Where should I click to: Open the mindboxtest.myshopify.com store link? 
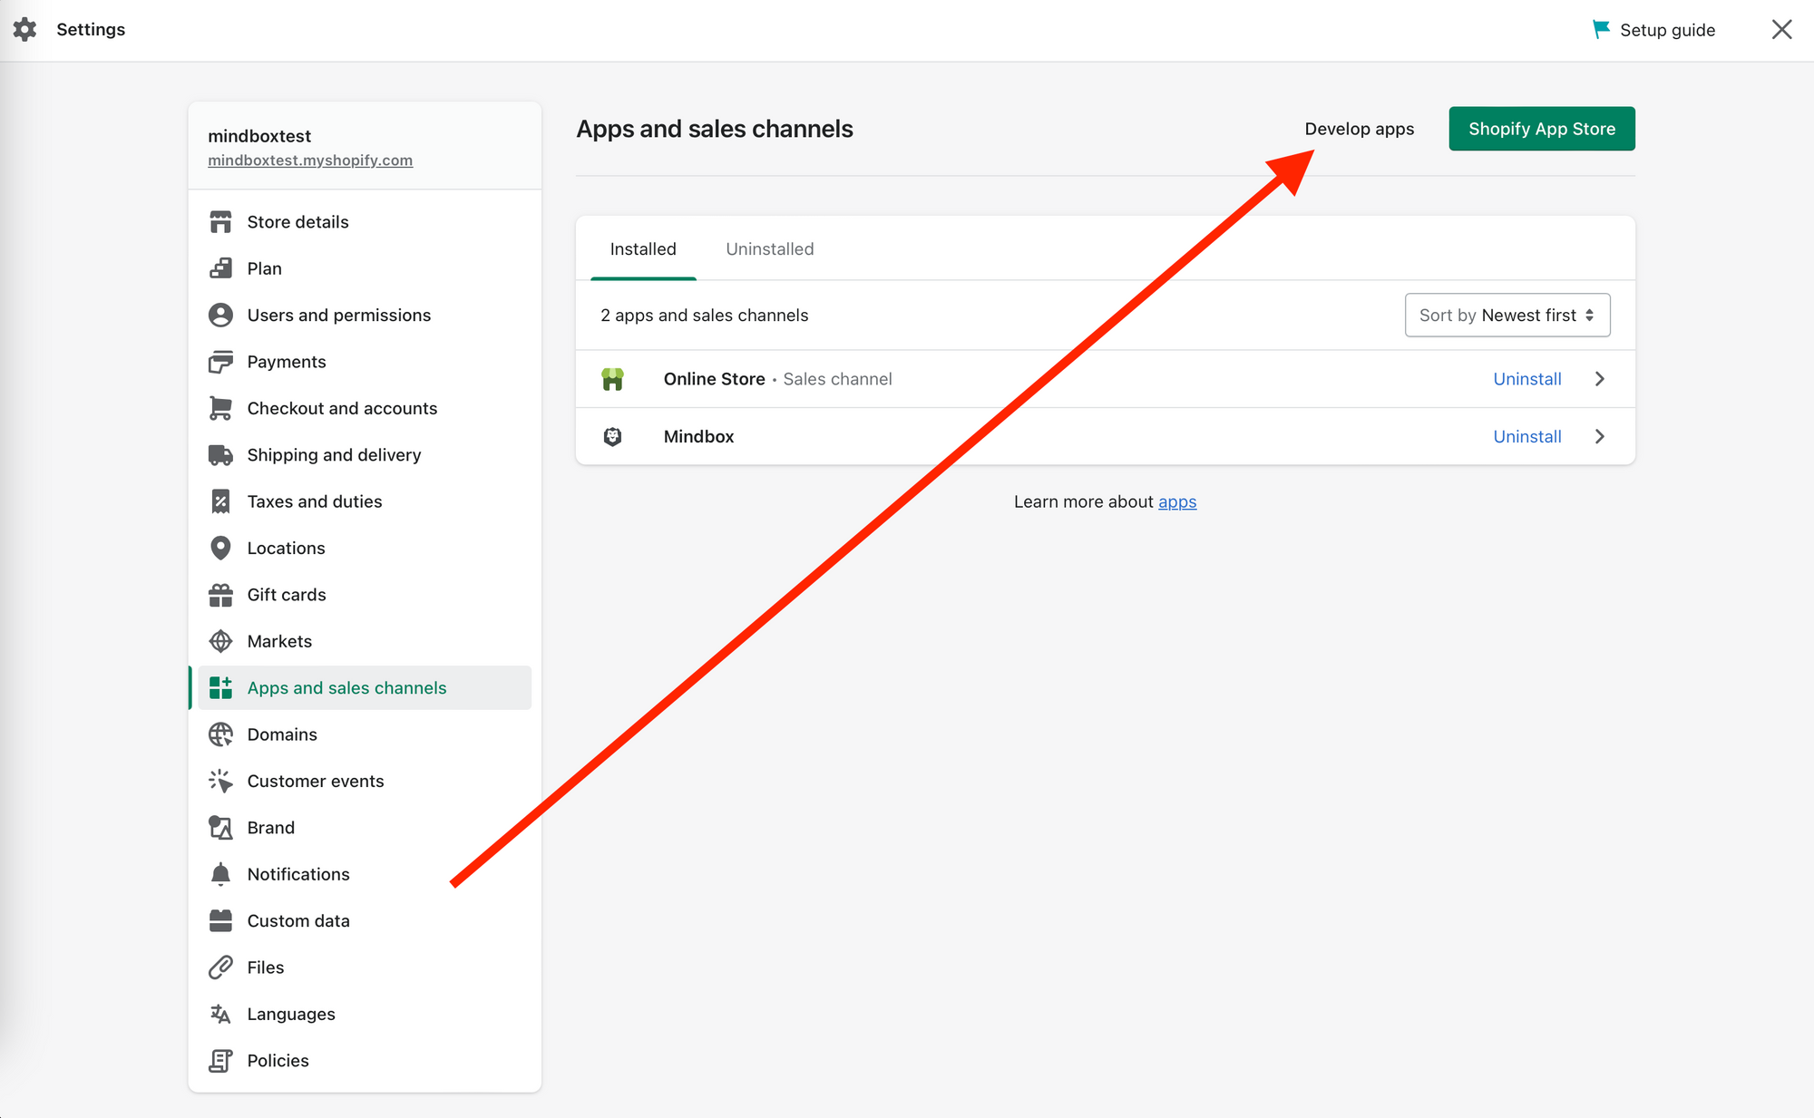(310, 160)
